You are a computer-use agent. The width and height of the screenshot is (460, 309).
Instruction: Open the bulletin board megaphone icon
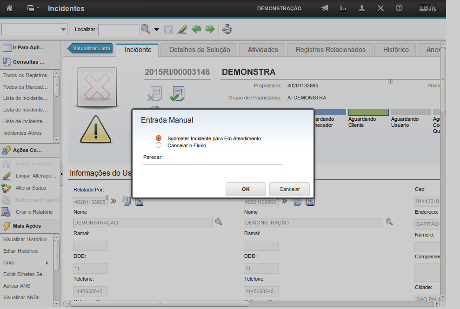click(325, 8)
